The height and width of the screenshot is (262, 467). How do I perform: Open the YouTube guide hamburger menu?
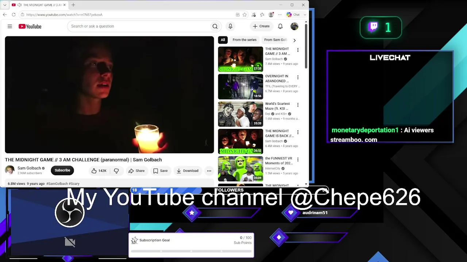(x=10, y=26)
